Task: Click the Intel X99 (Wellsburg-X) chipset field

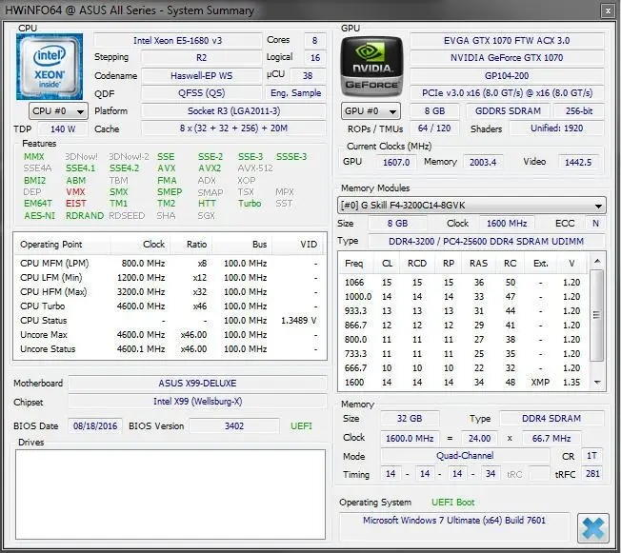Action: click(197, 402)
